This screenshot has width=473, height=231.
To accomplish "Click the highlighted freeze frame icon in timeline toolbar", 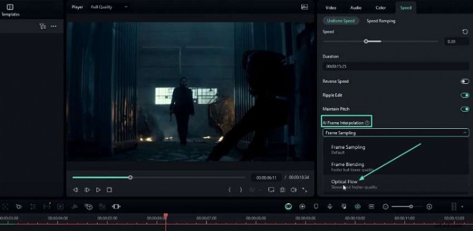I will 116,207.
